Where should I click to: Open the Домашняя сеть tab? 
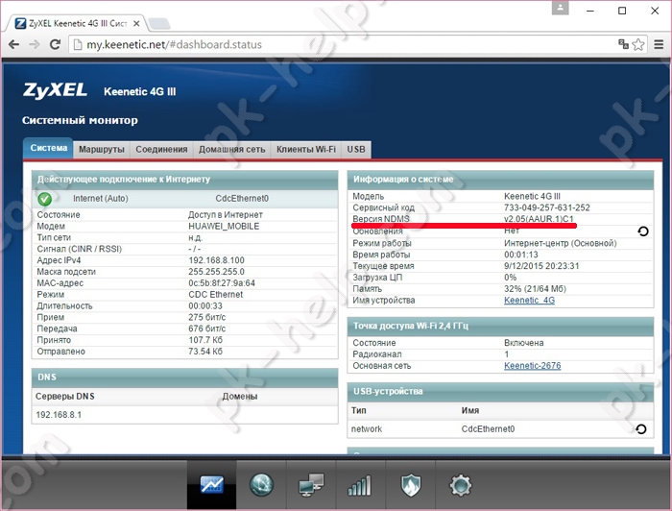tap(232, 150)
